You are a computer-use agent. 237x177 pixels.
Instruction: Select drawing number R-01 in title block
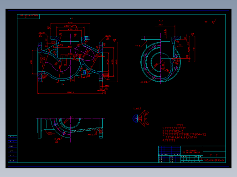click(214, 160)
